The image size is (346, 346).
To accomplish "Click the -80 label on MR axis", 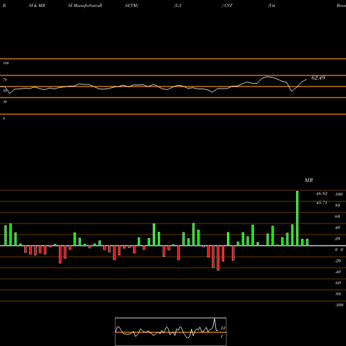I will pyautogui.click(x=338, y=294).
